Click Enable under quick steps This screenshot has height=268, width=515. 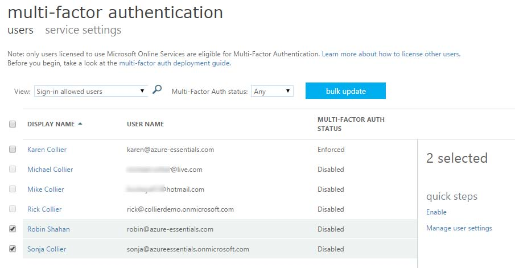(x=436, y=212)
